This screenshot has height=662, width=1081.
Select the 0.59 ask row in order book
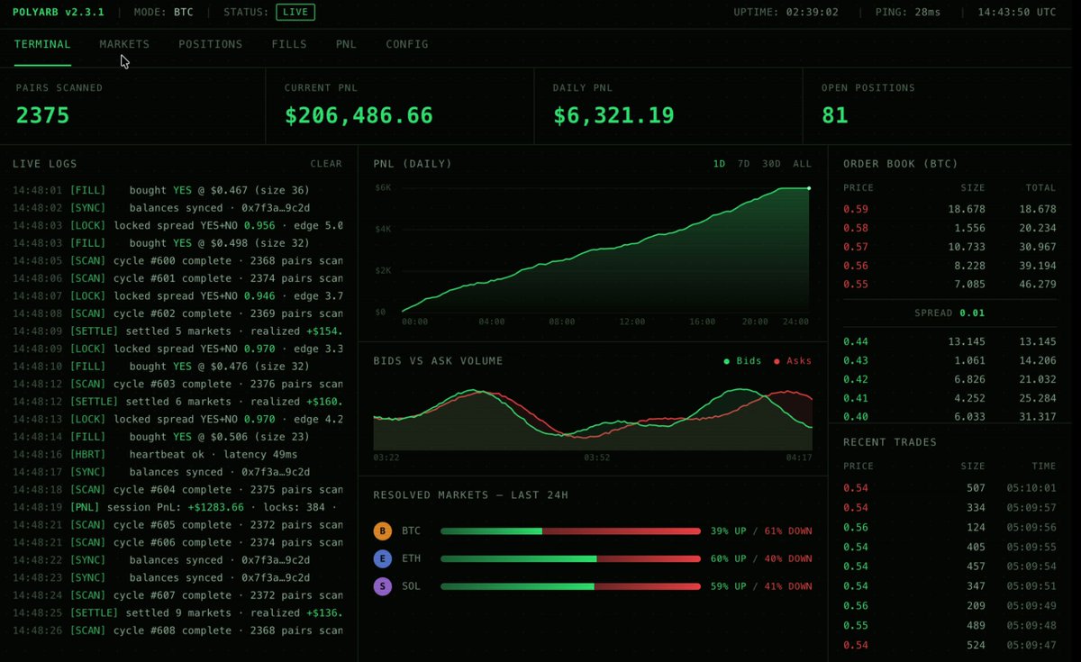(949, 209)
